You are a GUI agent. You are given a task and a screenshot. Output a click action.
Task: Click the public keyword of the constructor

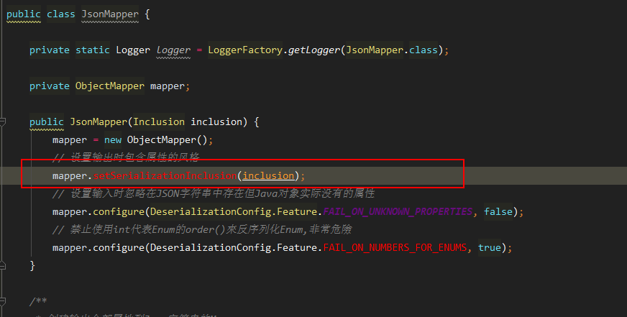pyautogui.click(x=47, y=122)
